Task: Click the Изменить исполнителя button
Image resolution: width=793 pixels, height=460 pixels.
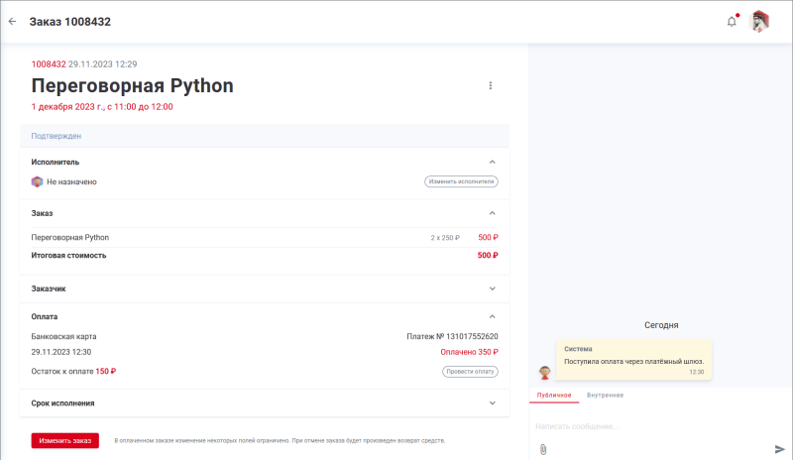Action: click(461, 181)
